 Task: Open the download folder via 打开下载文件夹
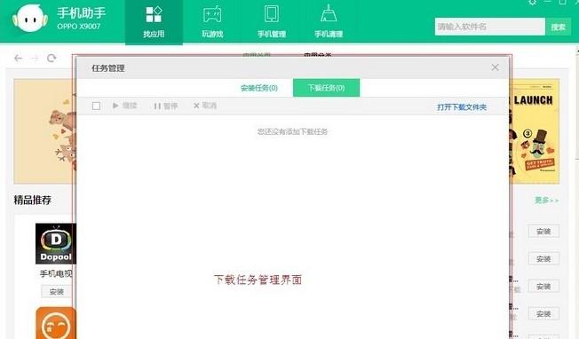(462, 107)
